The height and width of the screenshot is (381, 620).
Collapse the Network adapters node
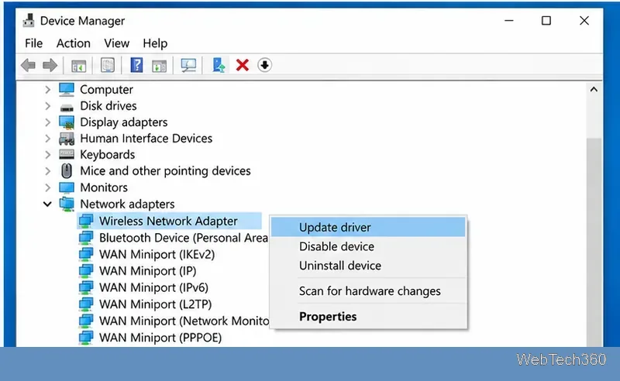click(47, 204)
